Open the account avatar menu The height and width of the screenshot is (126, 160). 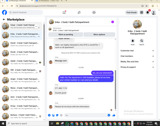point(154,12)
